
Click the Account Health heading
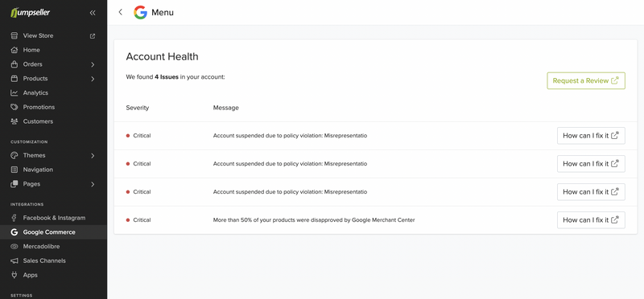[163, 56]
